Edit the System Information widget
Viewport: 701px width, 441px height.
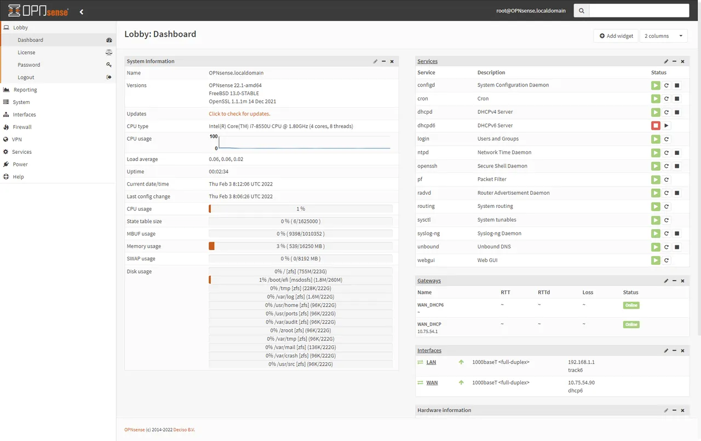click(x=375, y=61)
